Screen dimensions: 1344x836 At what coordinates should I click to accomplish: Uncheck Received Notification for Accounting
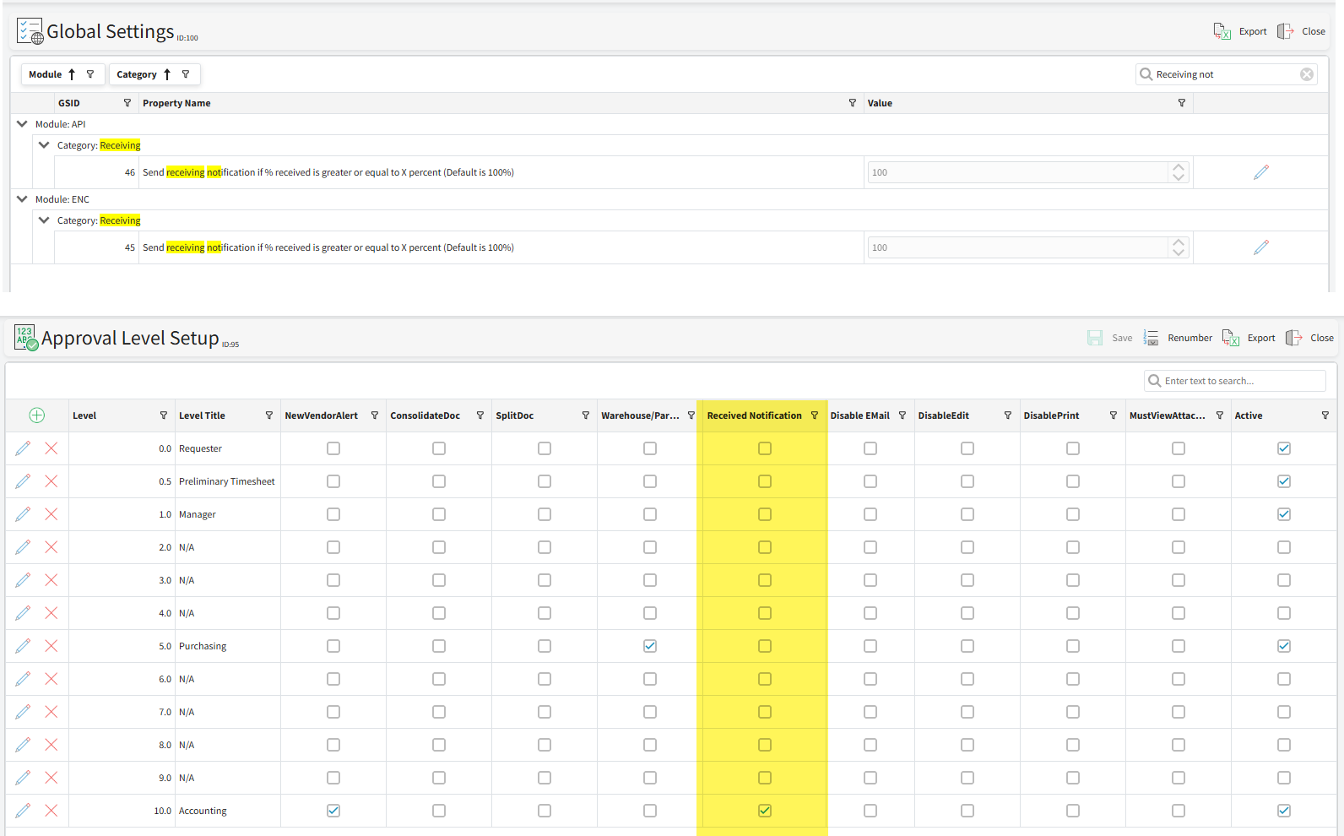[764, 811]
